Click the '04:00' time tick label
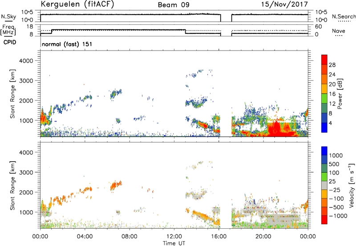 pyautogui.click(x=85, y=237)
